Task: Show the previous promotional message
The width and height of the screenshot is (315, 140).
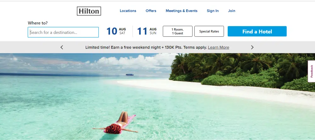Action: [62, 47]
